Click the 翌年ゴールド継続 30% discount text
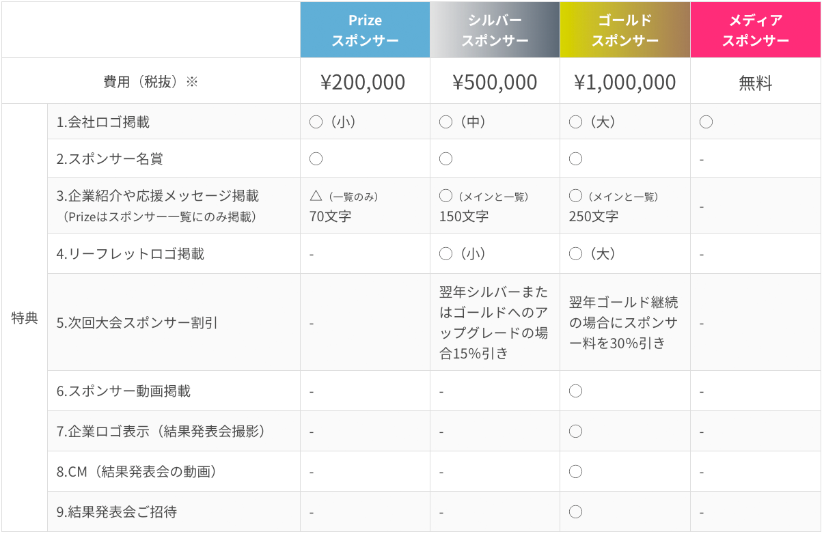Viewport: 824px width, 534px height. 623,322
